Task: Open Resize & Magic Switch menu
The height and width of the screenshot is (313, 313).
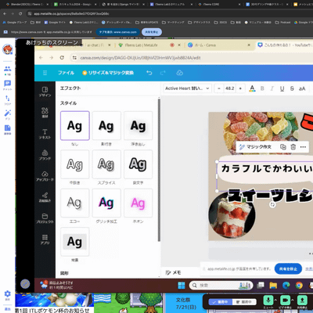Action: [108, 73]
